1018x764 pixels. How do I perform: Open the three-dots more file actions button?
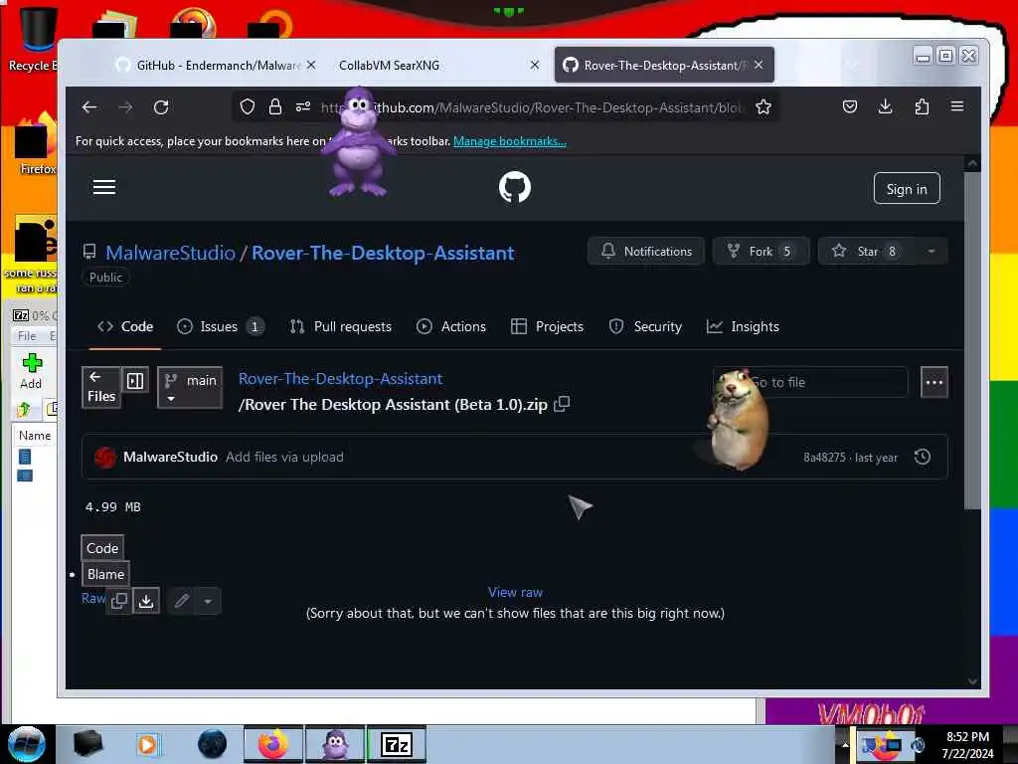934,382
